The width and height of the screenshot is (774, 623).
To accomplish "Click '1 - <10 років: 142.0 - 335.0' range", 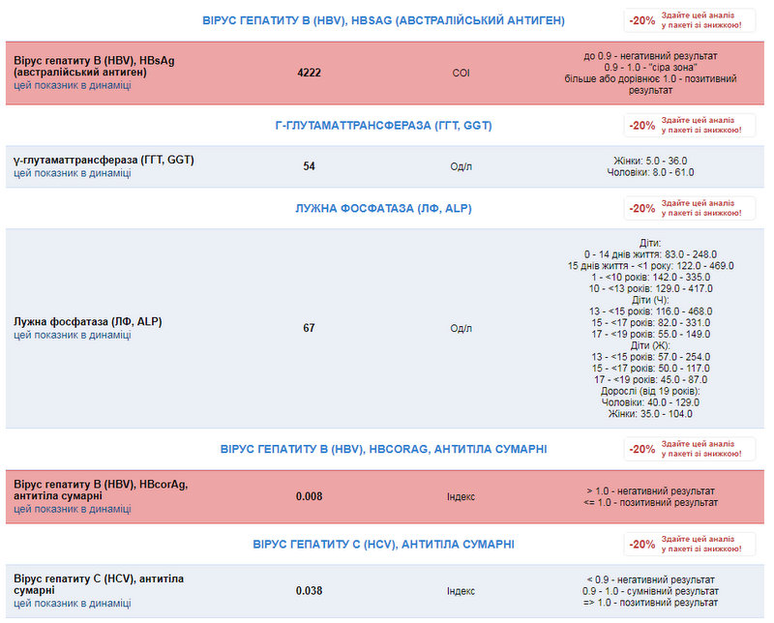I will (650, 277).
